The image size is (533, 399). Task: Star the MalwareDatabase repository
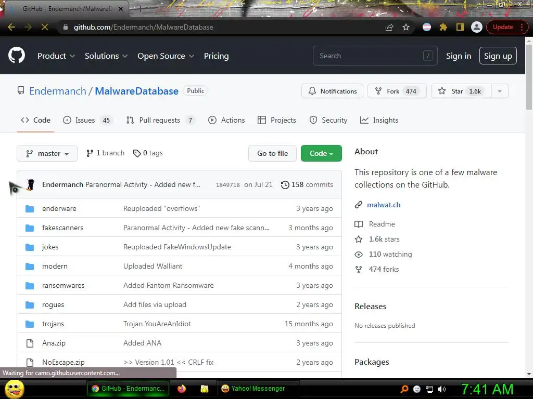point(461,91)
